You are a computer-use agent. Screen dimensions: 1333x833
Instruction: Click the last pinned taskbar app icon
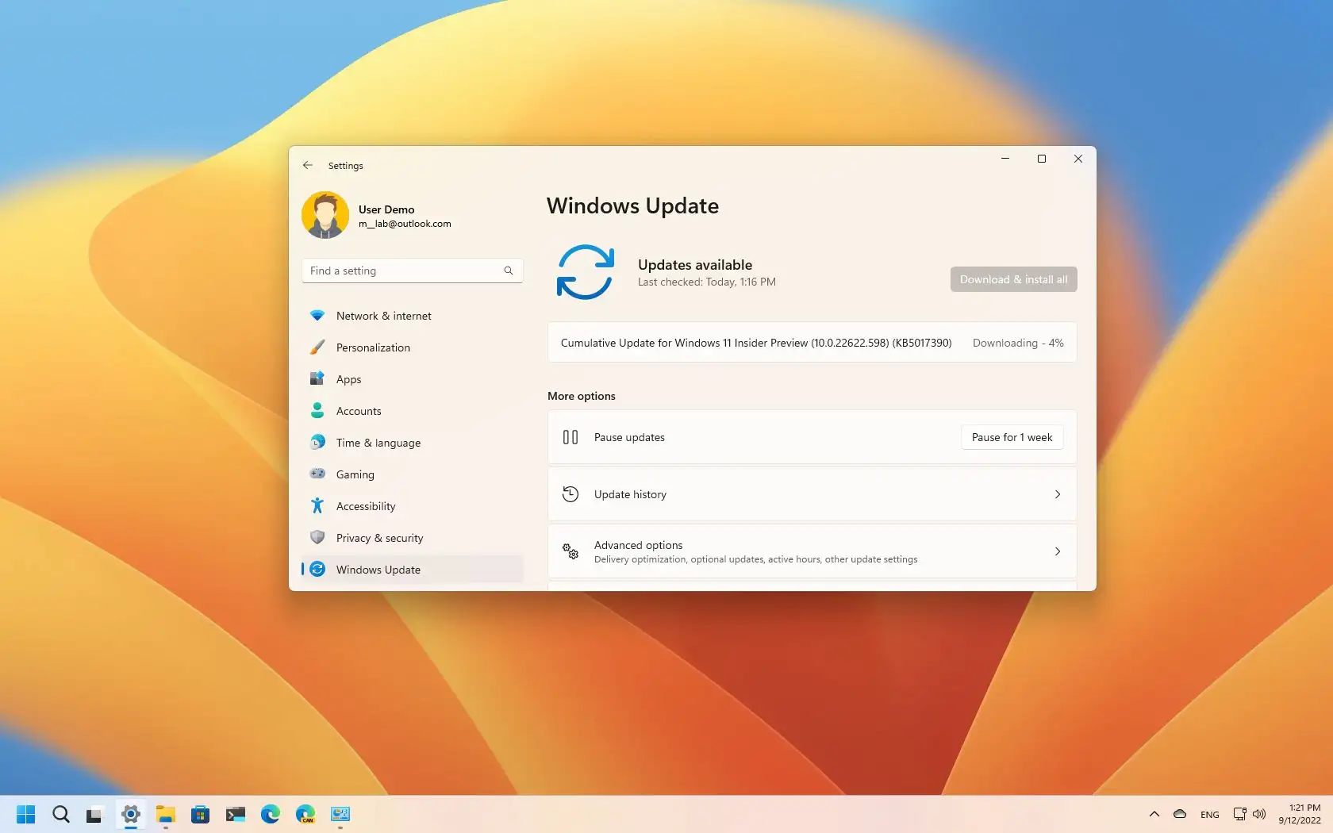pos(340,814)
